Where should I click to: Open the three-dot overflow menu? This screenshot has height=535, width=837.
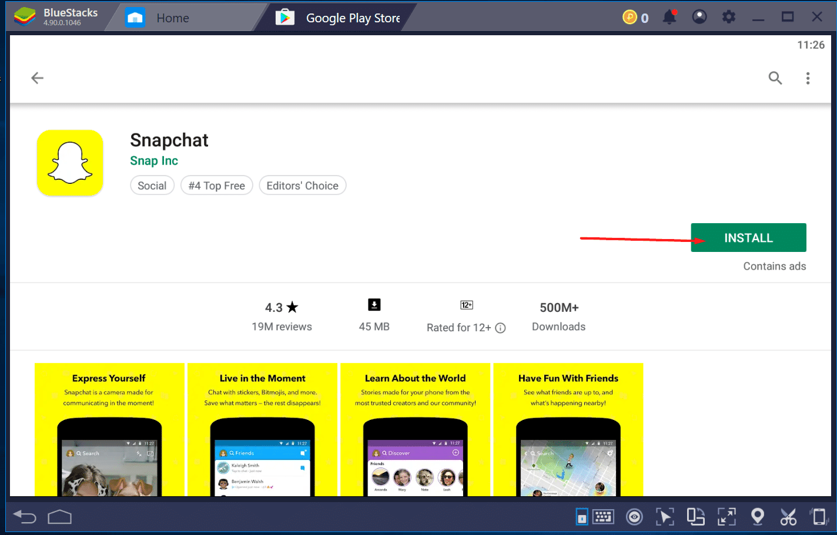(808, 78)
